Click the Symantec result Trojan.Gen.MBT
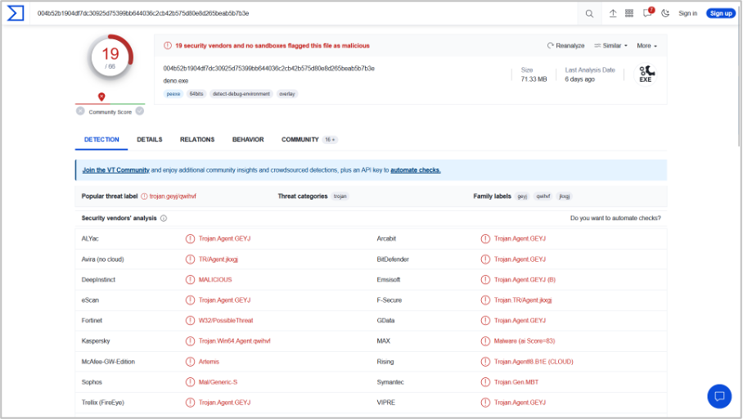This screenshot has width=743, height=419. click(x=516, y=382)
